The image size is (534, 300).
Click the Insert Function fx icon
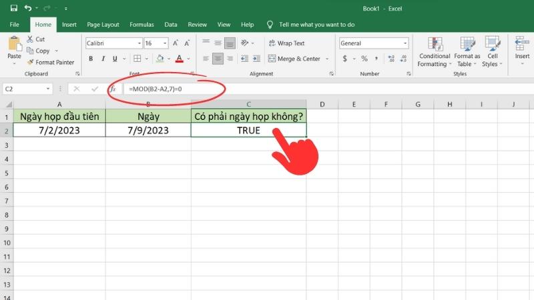coord(112,89)
